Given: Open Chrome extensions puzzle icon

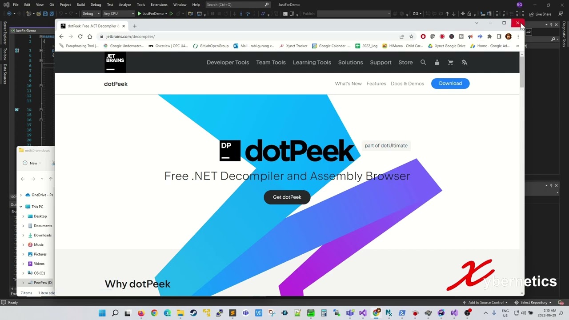Looking at the screenshot, I should coord(489,36).
